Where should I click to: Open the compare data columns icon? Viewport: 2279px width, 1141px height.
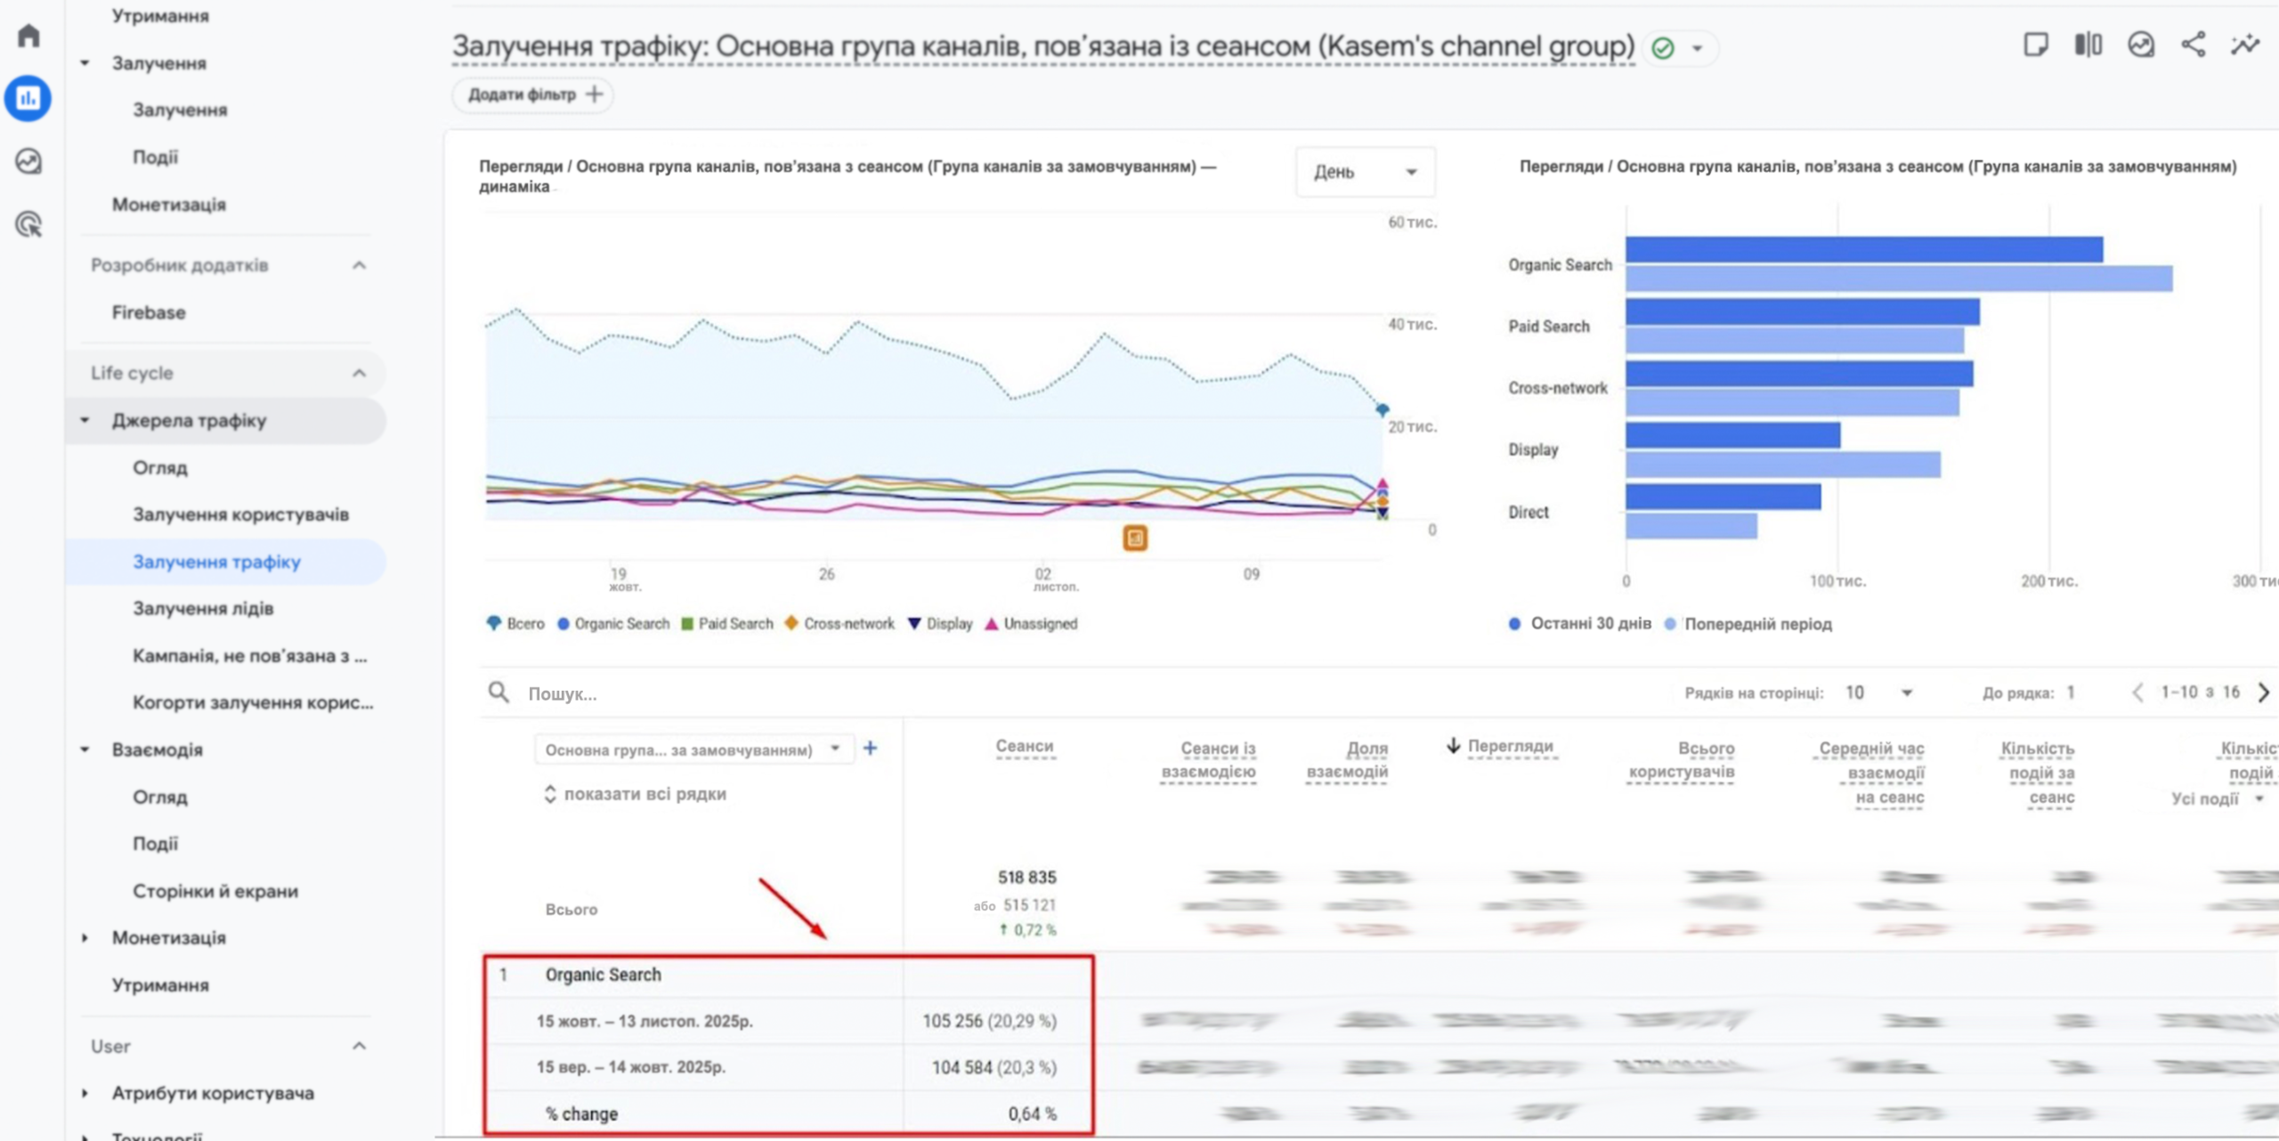[2088, 45]
